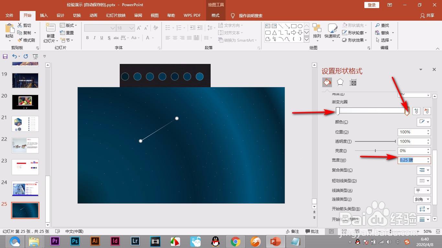Click the Share (共享) button
442x248 pixels.
(427, 15)
